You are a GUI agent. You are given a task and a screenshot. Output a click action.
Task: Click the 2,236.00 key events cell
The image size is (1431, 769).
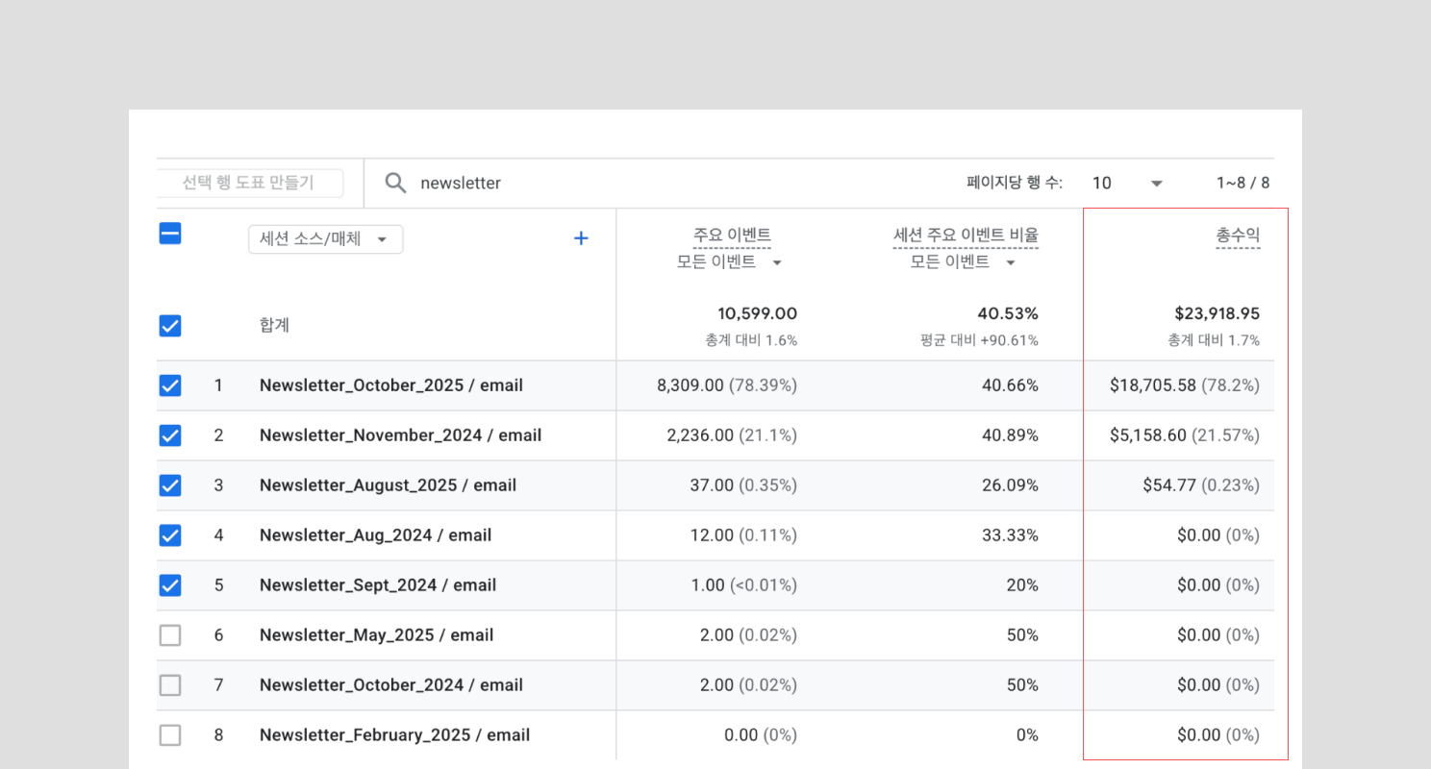(732, 435)
